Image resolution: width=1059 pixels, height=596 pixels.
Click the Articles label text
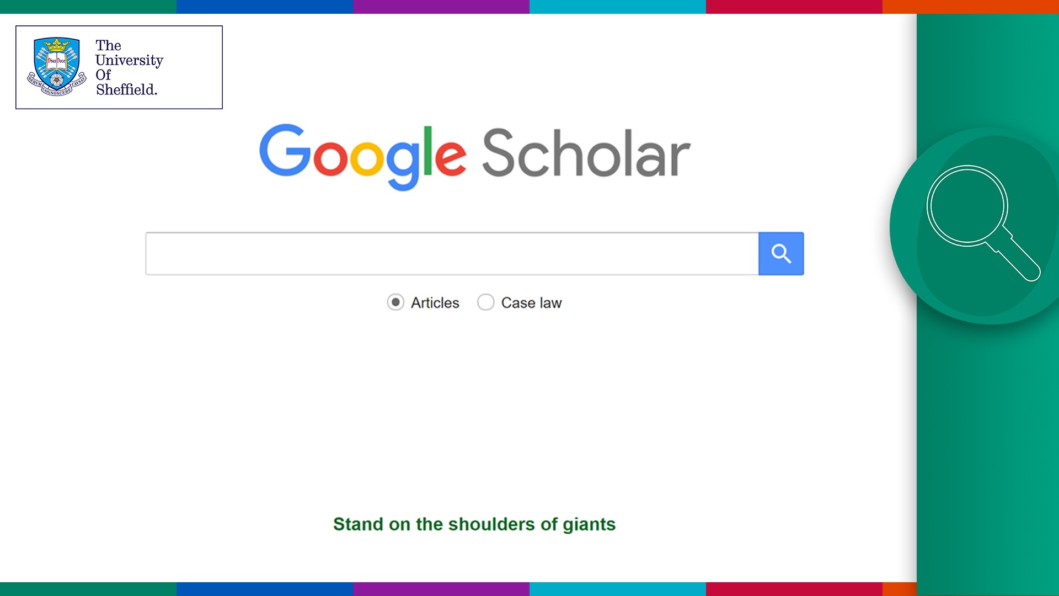435,303
